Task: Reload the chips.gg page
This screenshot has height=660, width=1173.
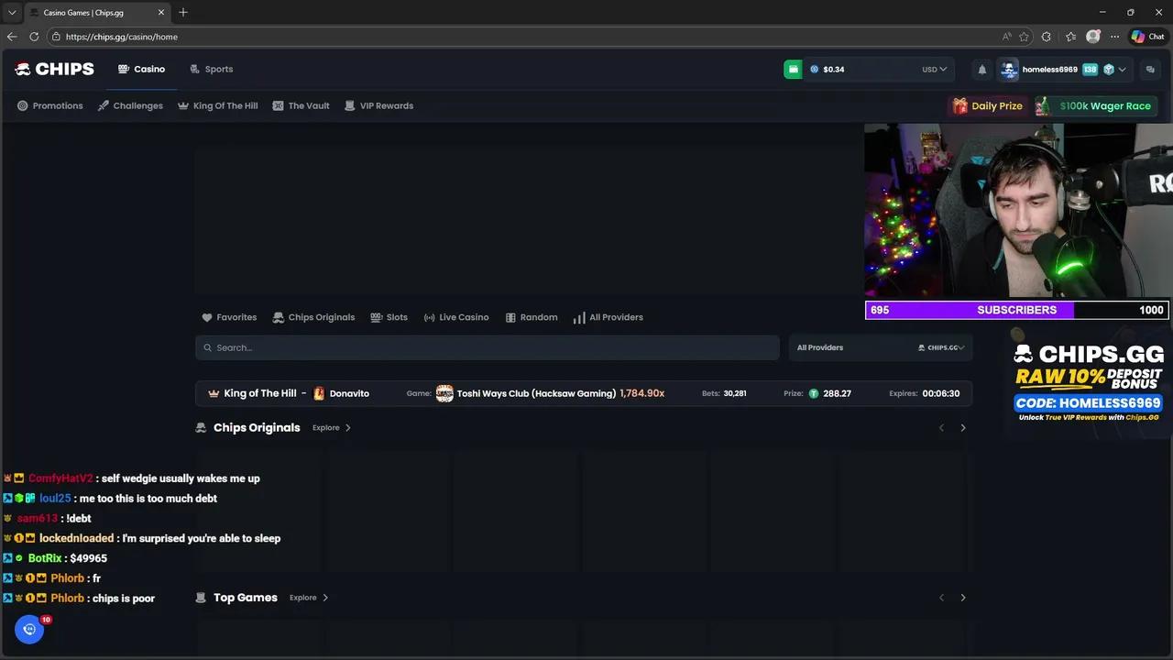Action: click(34, 37)
